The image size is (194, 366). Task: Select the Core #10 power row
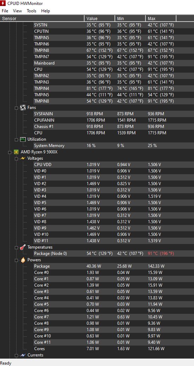click(x=114, y=336)
